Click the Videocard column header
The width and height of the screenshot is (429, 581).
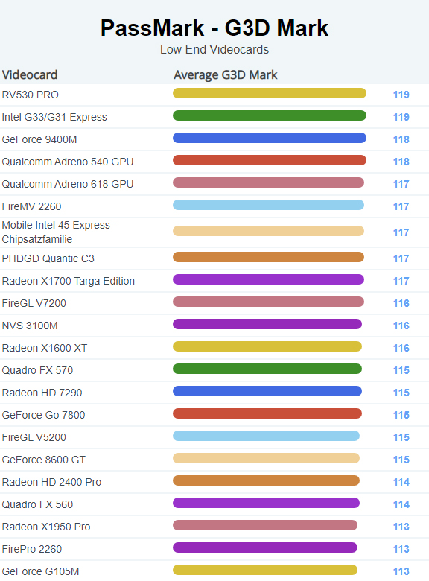pyautogui.click(x=30, y=74)
